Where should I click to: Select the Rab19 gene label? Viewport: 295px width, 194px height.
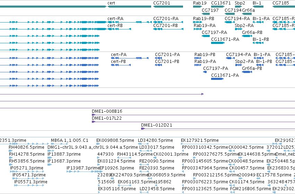tap(200, 3)
